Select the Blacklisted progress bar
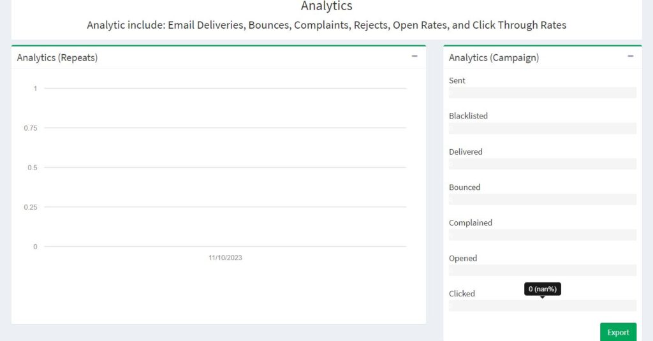Image resolution: width=653 pixels, height=341 pixels. (x=542, y=128)
